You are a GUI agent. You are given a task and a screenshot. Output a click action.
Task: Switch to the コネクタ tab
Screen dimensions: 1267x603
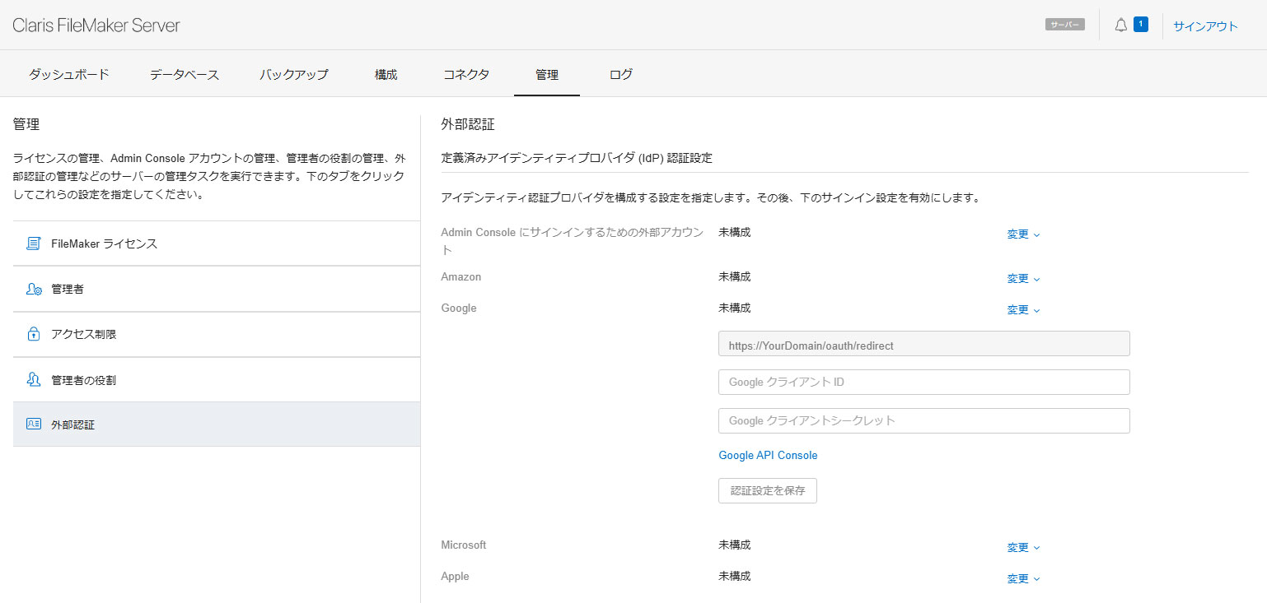[466, 74]
